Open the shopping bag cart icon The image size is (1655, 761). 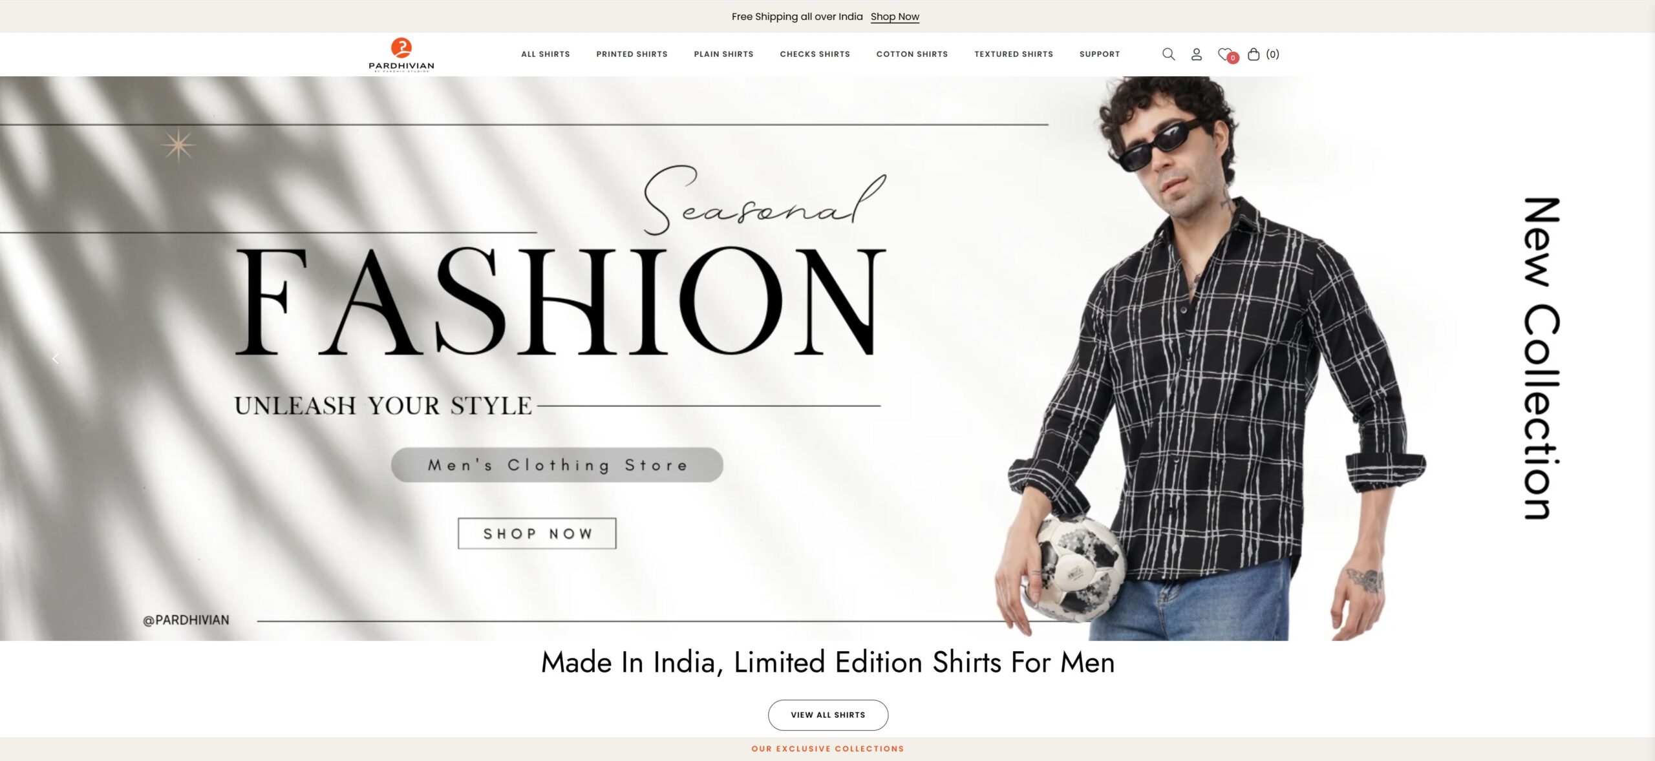point(1254,54)
